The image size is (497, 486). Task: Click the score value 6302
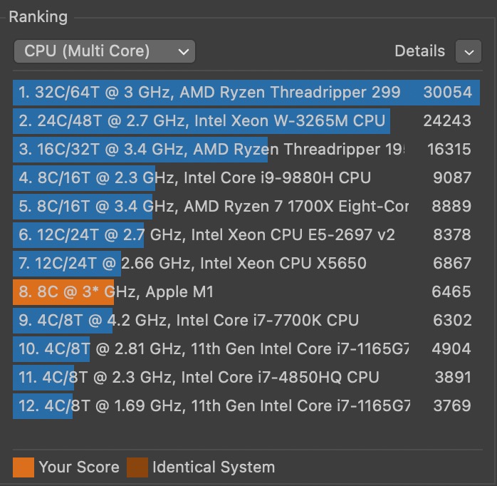452,321
